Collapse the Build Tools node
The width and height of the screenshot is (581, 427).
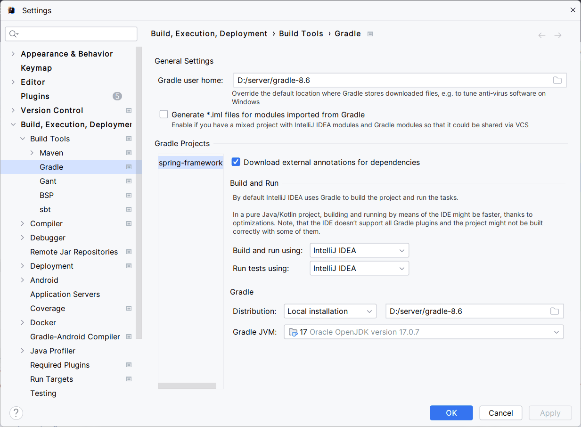click(x=22, y=139)
